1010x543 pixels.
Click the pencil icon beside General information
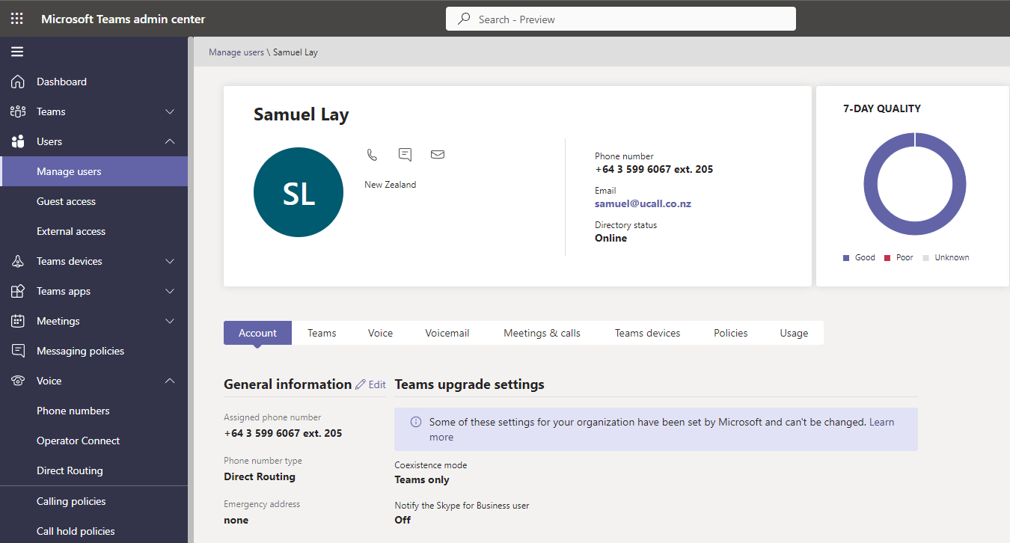pyautogui.click(x=361, y=384)
